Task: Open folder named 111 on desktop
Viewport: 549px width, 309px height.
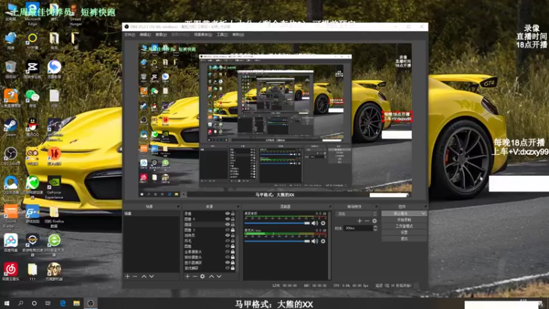Action: click(32, 271)
